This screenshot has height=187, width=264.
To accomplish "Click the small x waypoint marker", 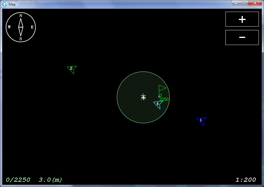I will [x=159, y=97].
